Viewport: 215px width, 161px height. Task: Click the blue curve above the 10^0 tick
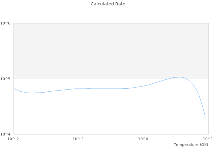point(143,86)
